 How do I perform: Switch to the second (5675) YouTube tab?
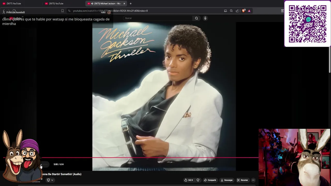tap(63, 3)
